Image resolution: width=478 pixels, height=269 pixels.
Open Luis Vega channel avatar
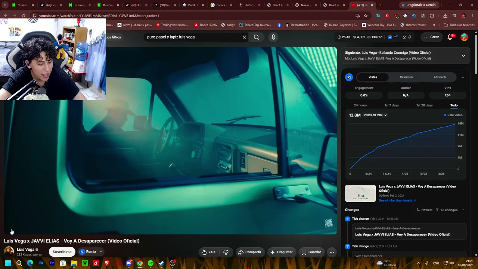pyautogui.click(x=9, y=251)
